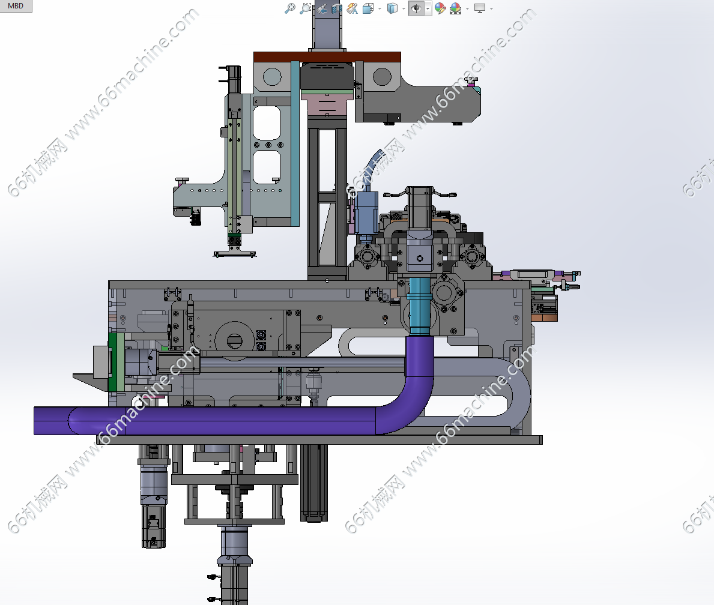
Task: Select the Zoom to Area tool
Action: [306, 8]
